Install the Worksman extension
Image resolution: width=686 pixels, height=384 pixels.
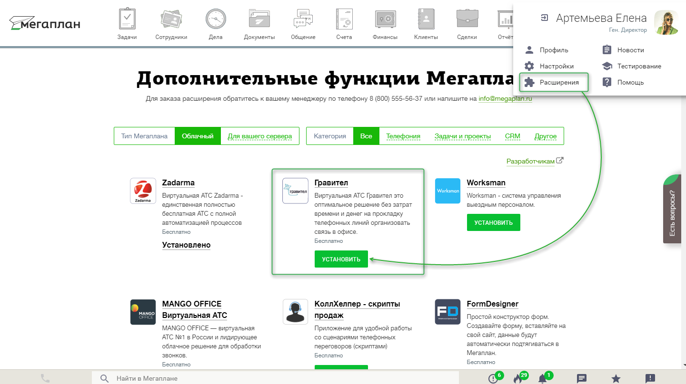(x=493, y=222)
